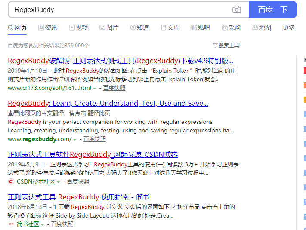The image size is (306, 230).
Task: Expand dropdown arrow next to www.cr173.com URL
Action: click(94, 88)
